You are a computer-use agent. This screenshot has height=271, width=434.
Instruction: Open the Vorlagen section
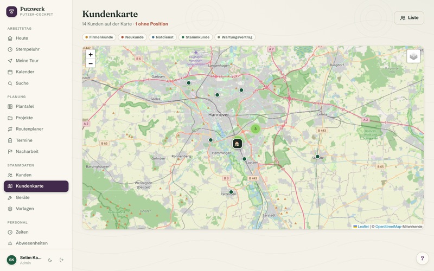pyautogui.click(x=36, y=209)
